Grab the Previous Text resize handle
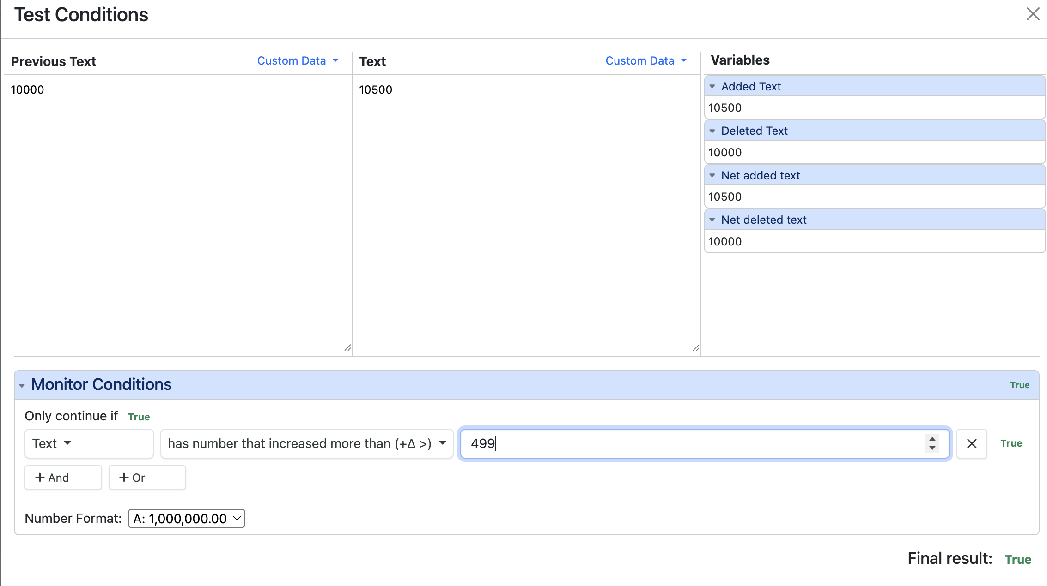 (347, 348)
